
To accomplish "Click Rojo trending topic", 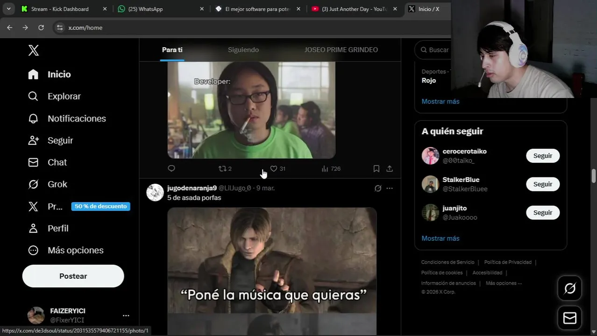I will coord(429,80).
